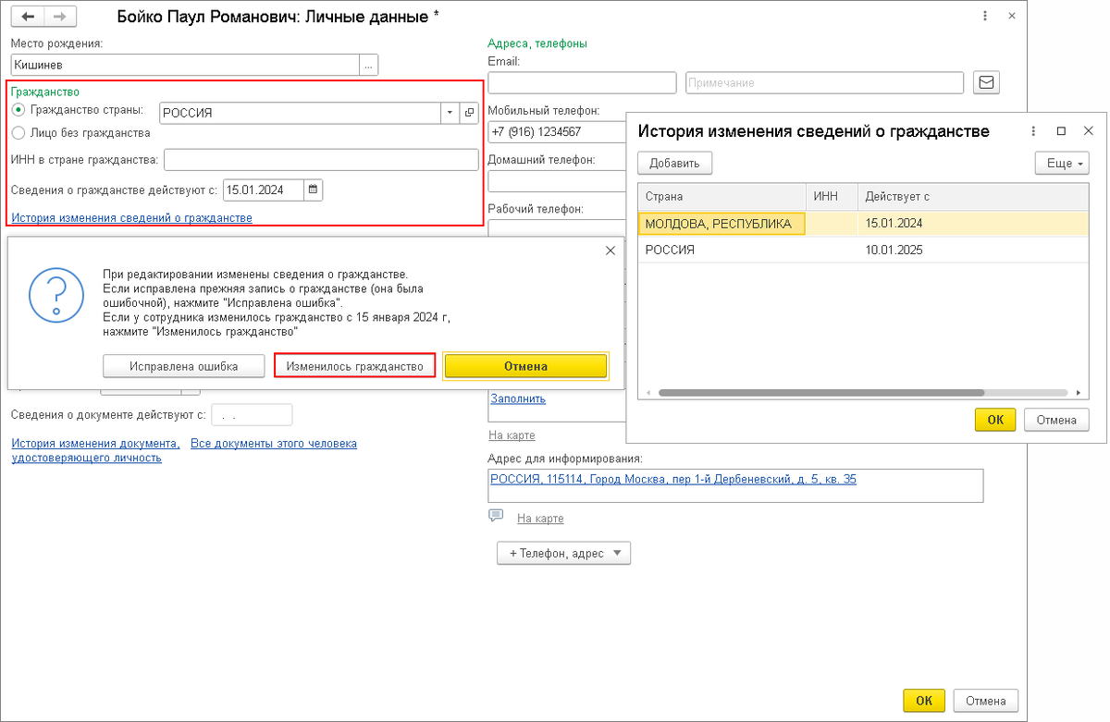Open 'Все документы этого человека' link
This screenshot has width=1110, height=722.
[274, 444]
